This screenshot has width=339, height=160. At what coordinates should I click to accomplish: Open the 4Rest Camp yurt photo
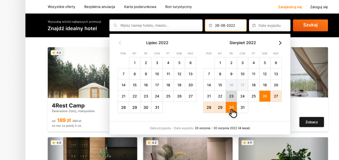point(79,73)
